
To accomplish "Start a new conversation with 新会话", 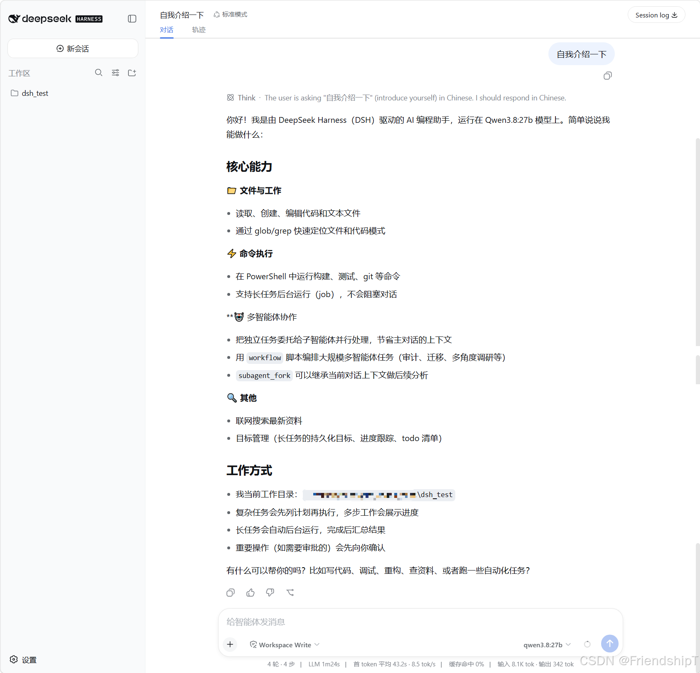I will (x=73, y=49).
